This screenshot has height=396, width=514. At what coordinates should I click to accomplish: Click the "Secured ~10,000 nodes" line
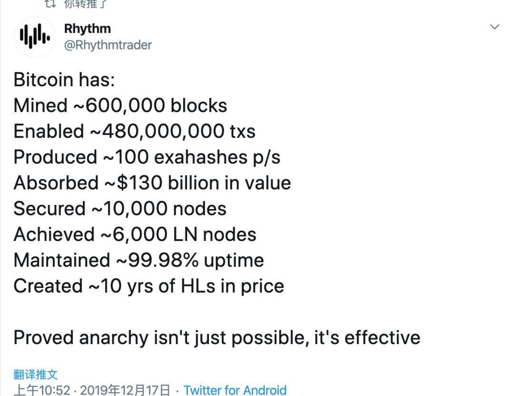[120, 208]
